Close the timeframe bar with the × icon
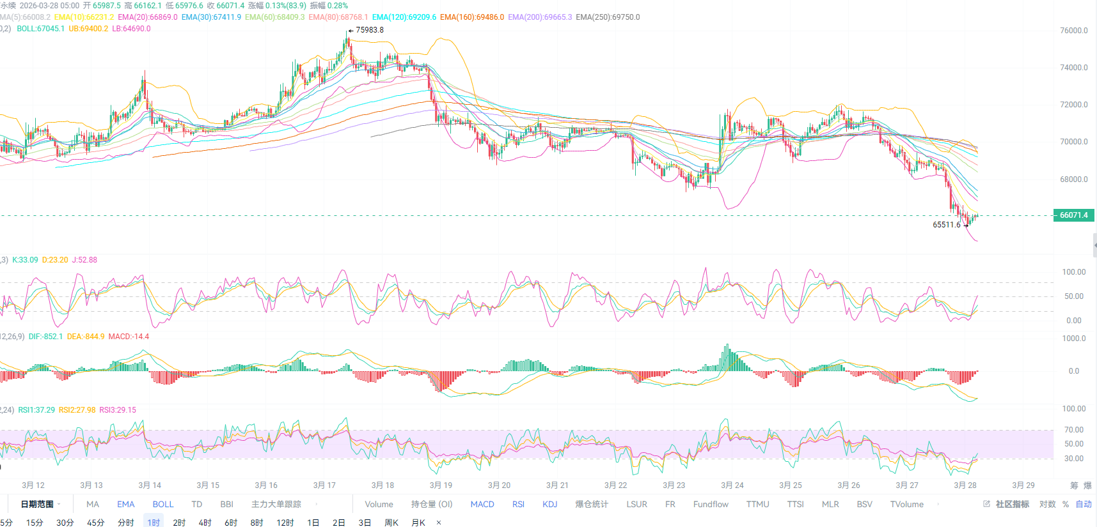This screenshot has width=1097, height=527. (x=439, y=523)
